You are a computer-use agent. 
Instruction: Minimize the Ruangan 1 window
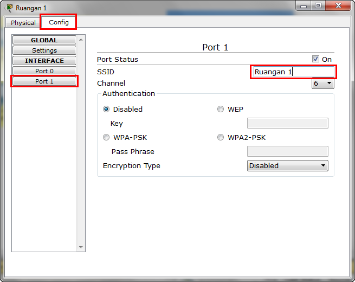click(x=304, y=6)
